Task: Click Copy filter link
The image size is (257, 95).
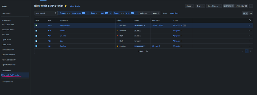Action: point(174,13)
